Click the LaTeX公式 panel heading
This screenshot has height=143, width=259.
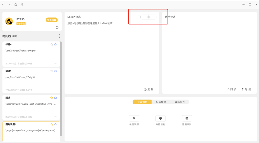[x=74, y=17]
